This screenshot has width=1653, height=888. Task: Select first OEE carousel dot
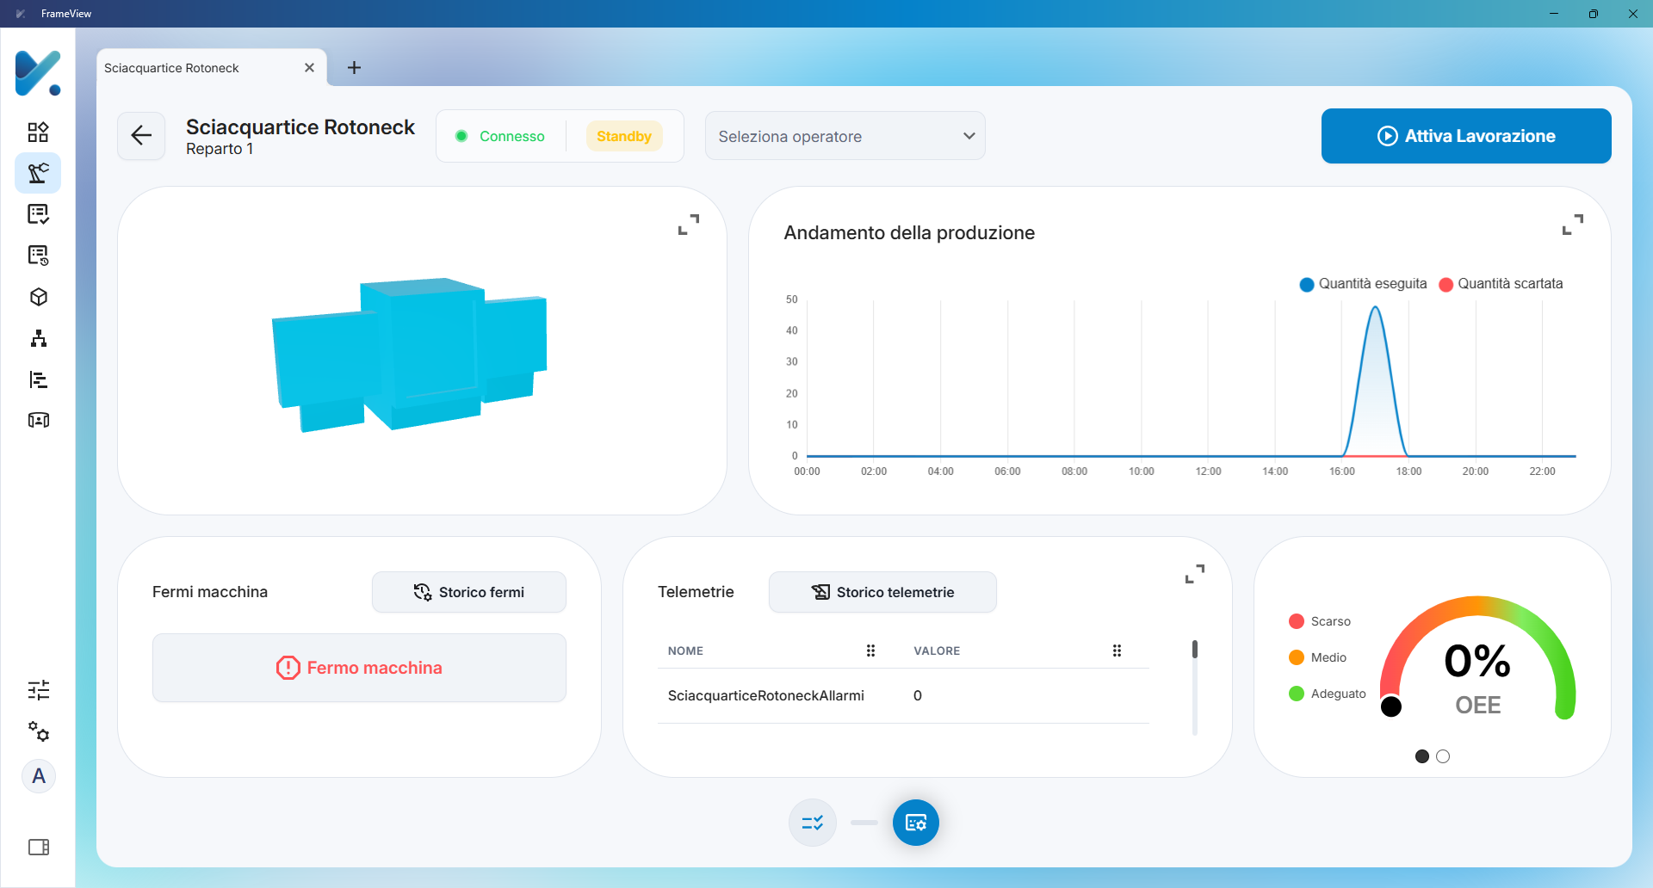(1422, 756)
